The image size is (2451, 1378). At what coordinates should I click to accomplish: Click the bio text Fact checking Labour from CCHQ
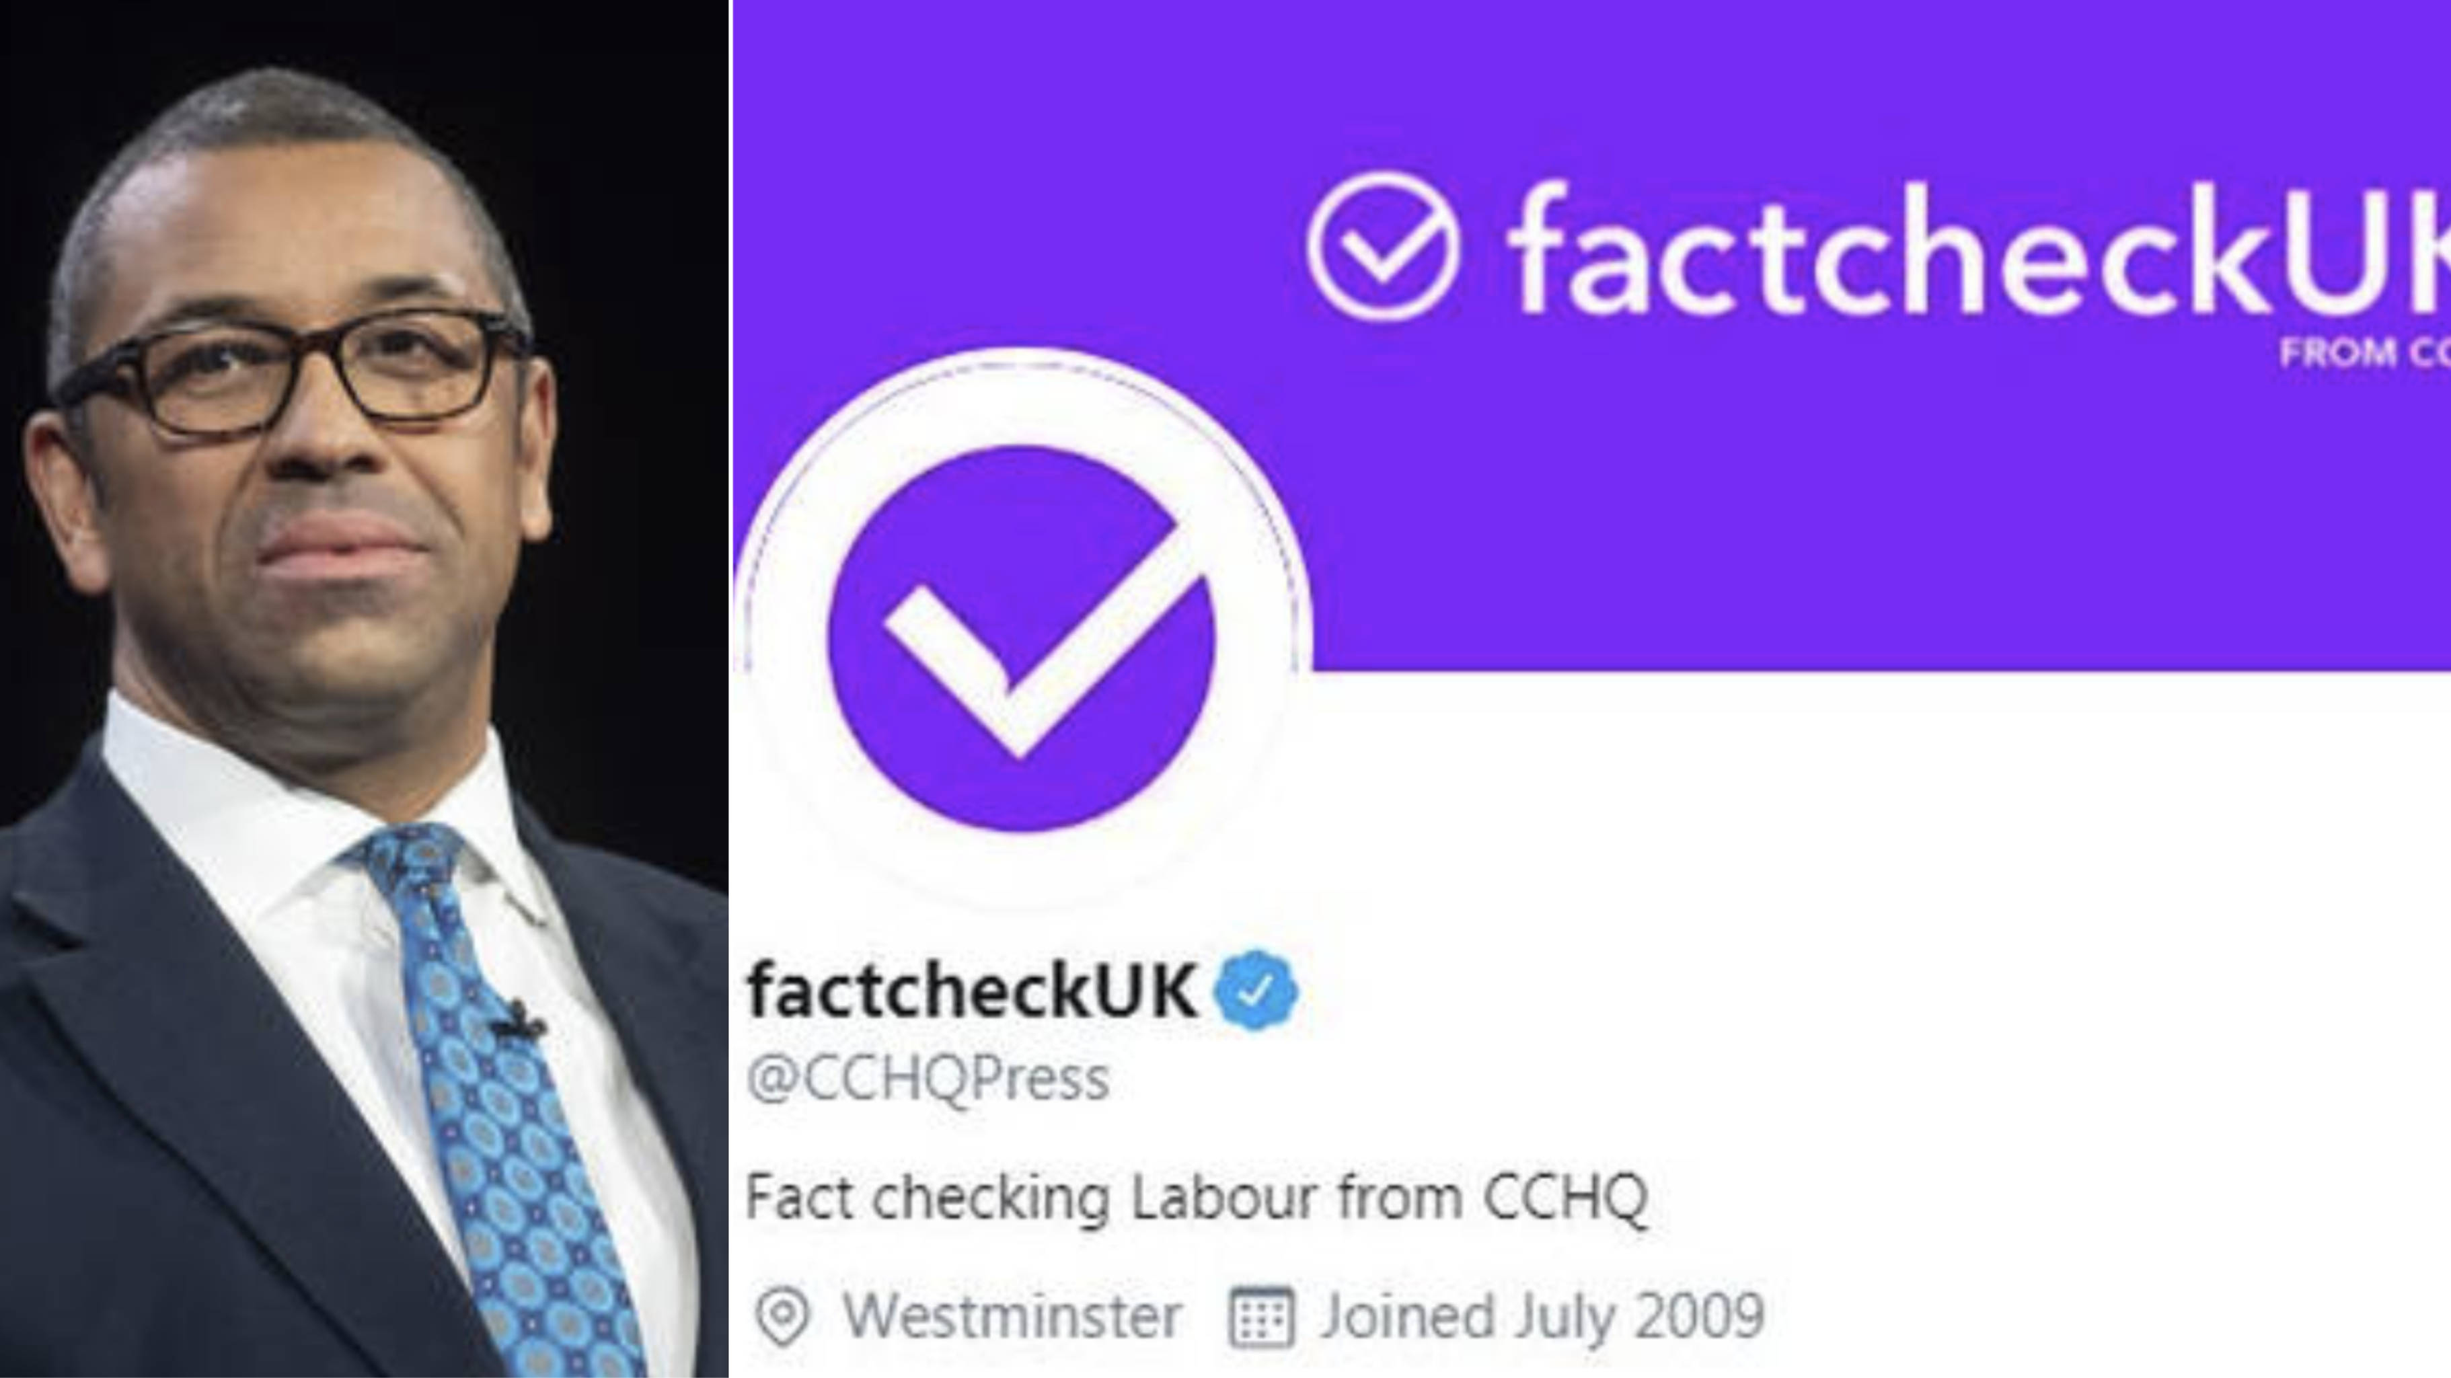click(1197, 1197)
